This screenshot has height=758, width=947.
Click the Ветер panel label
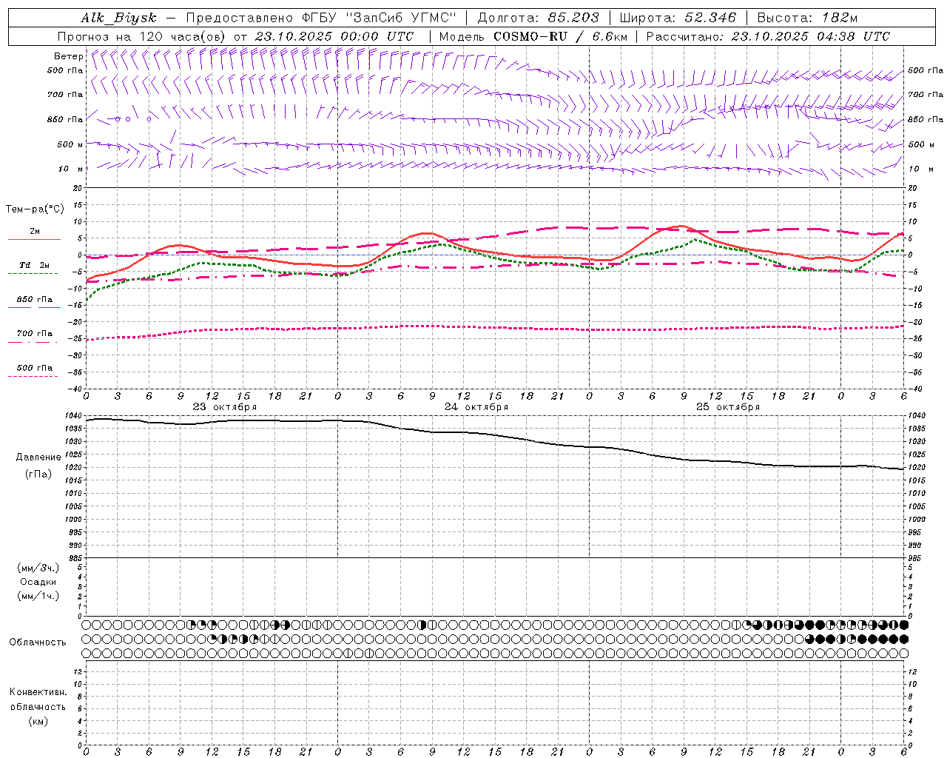click(x=69, y=56)
